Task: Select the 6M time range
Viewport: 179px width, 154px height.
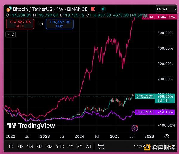Action: coord(49,147)
